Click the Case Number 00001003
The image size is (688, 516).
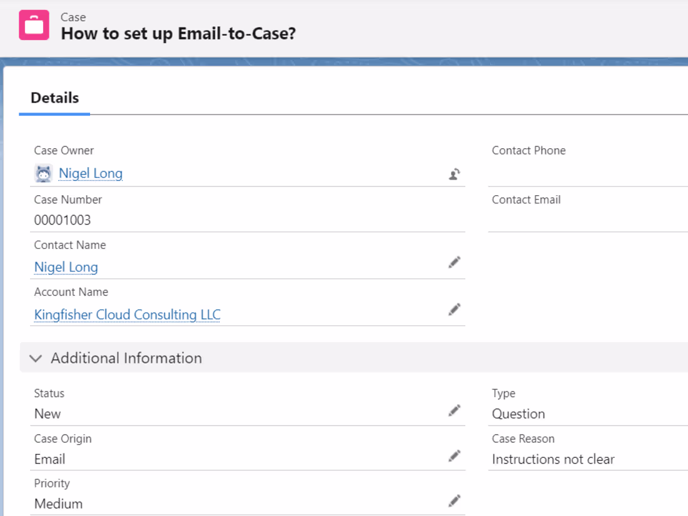[63, 220]
